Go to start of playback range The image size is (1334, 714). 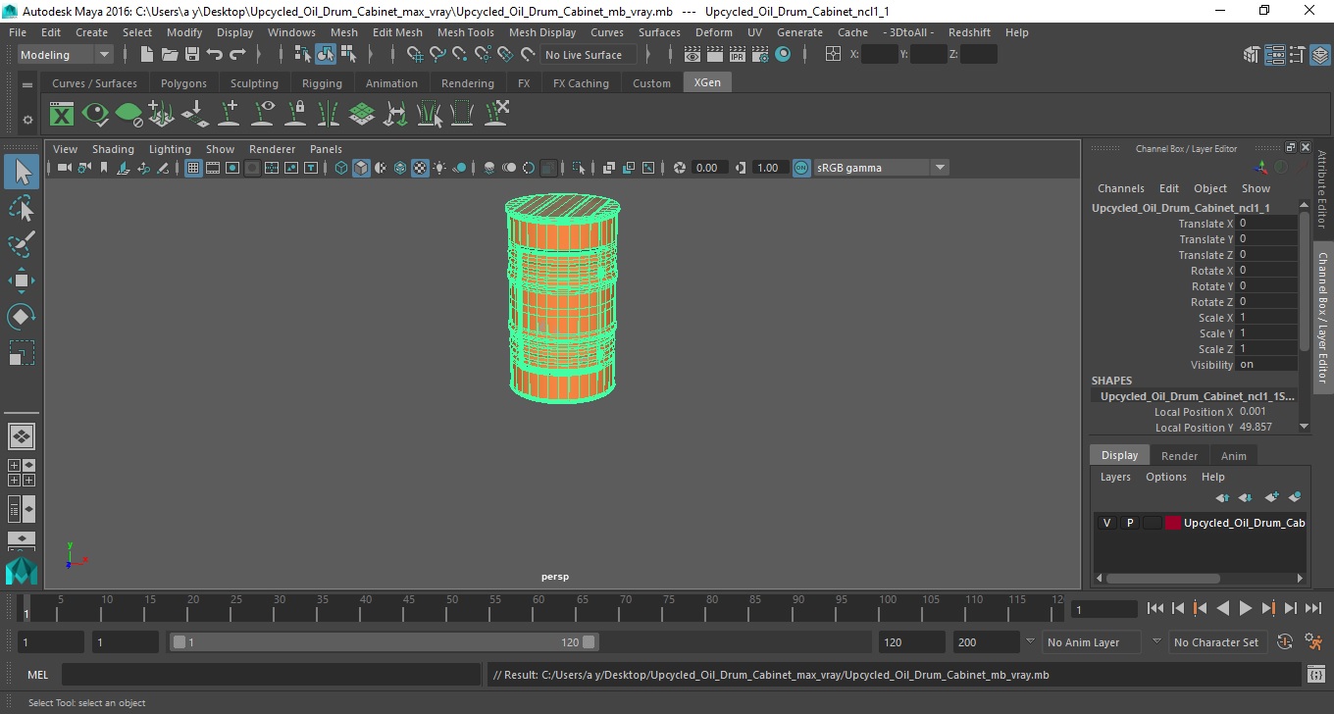click(x=1155, y=609)
